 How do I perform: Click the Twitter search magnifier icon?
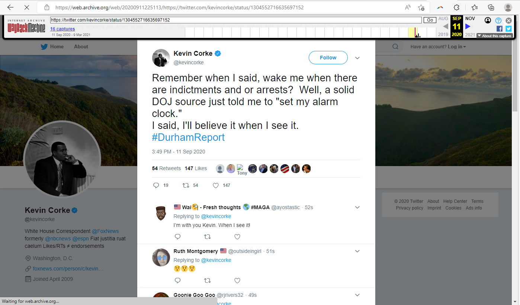pos(395,47)
